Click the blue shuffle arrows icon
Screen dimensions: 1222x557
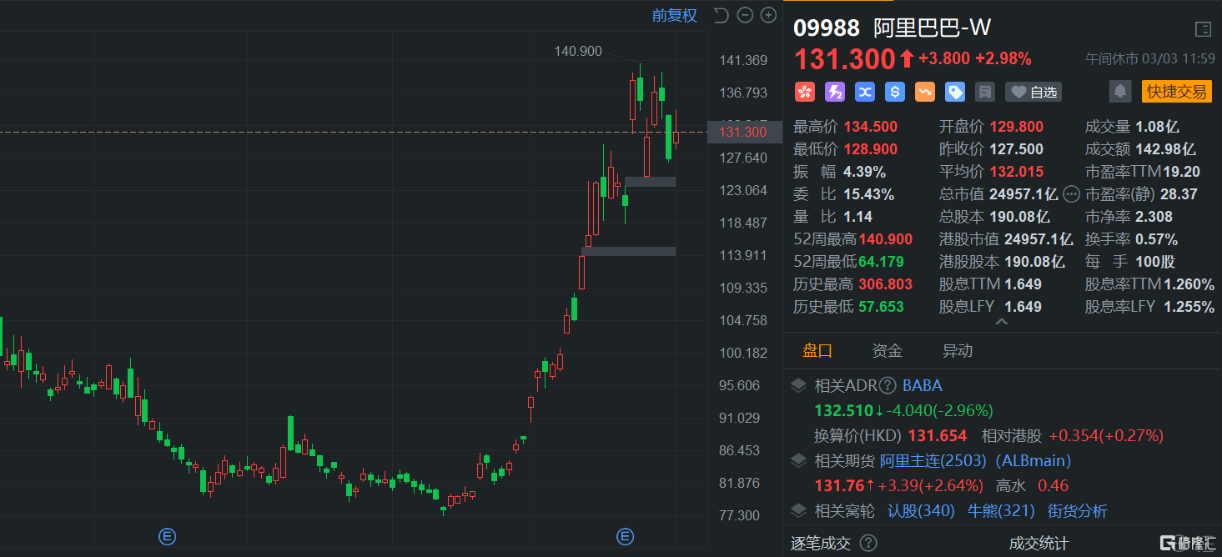click(x=864, y=92)
